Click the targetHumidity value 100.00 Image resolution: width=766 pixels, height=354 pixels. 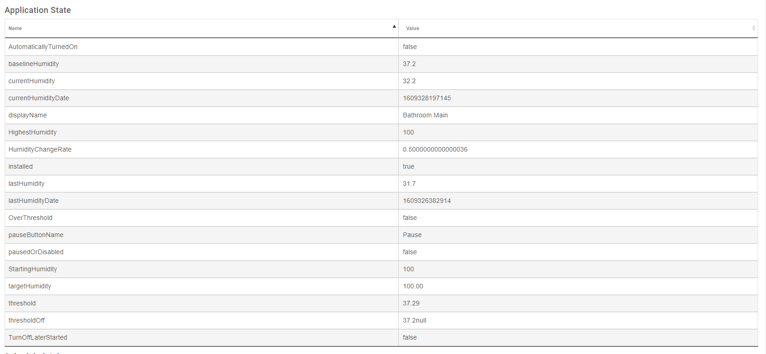coord(413,286)
